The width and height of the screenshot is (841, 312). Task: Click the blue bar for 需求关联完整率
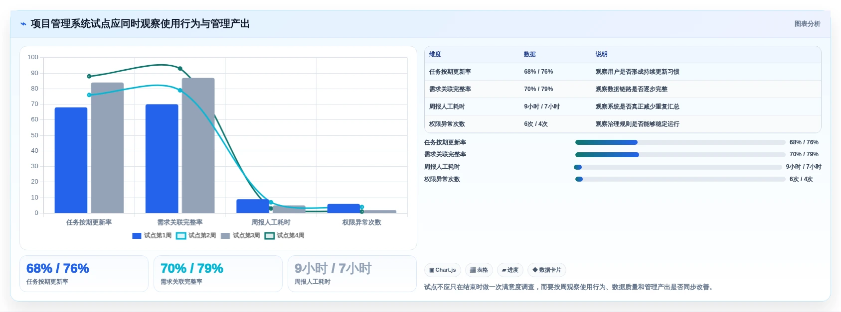pyautogui.click(x=162, y=159)
